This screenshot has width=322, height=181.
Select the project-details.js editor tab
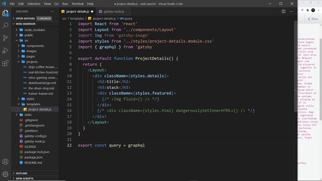tap(77, 12)
